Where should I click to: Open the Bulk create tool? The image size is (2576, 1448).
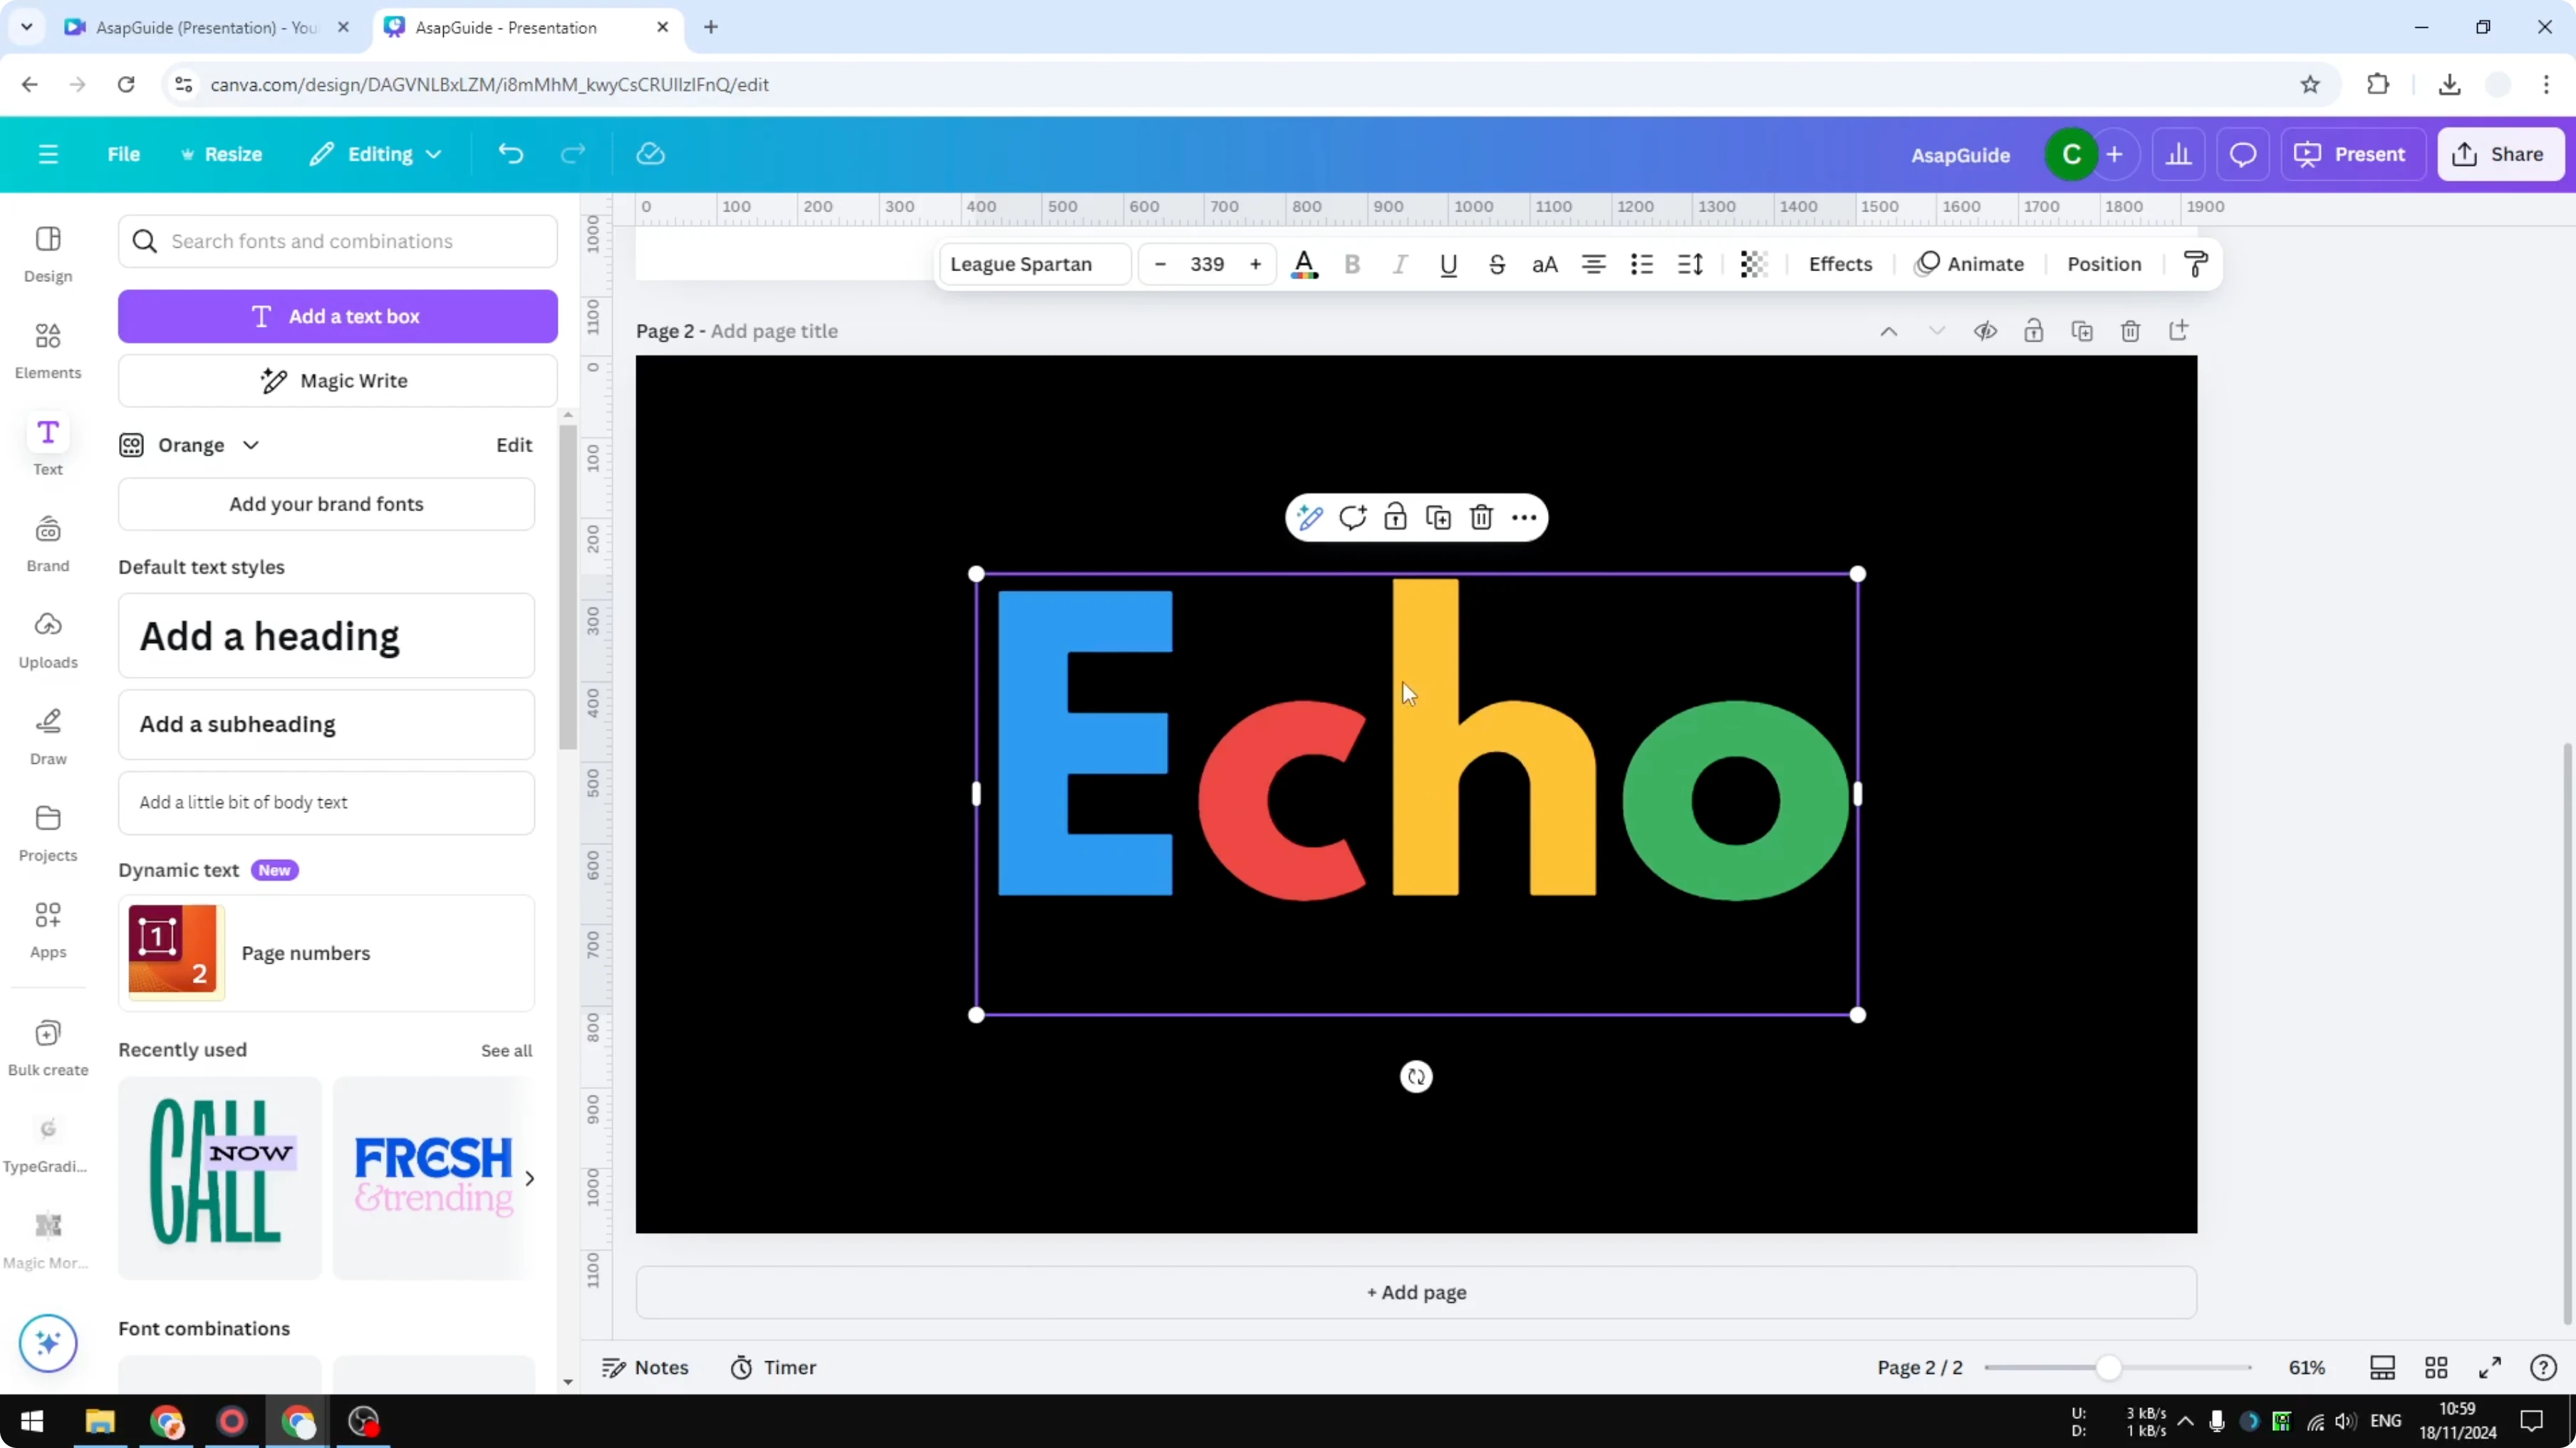[x=47, y=1045]
